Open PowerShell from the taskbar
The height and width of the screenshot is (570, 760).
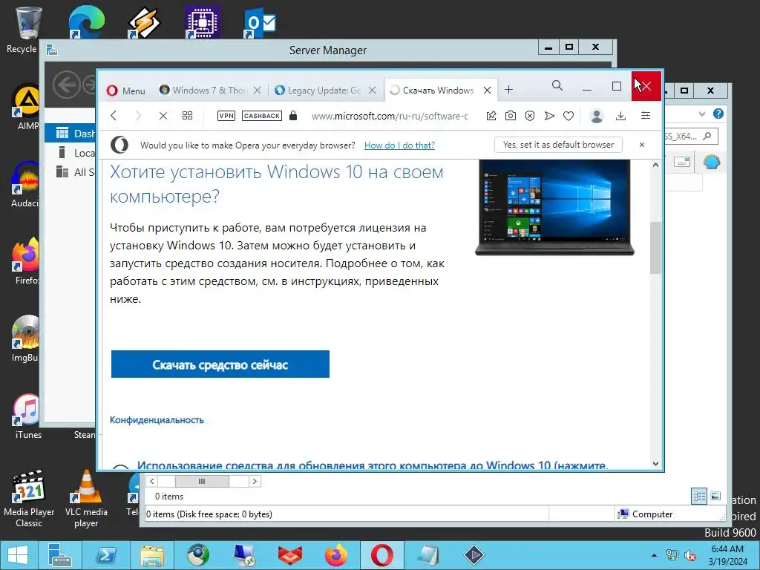pos(105,555)
